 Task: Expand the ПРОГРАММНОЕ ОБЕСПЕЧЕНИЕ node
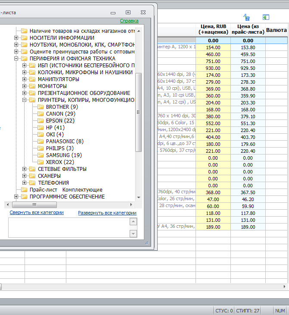pos(16,196)
